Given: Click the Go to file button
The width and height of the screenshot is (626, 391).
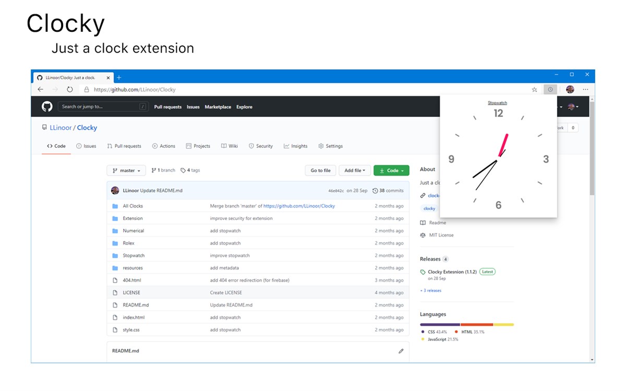Looking at the screenshot, I should pos(320,170).
